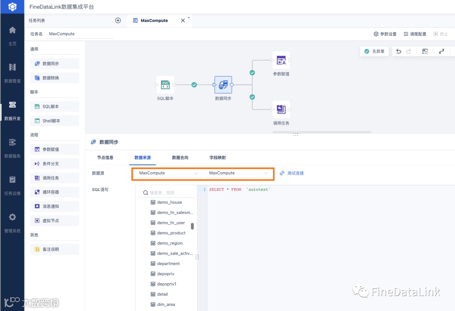Click the panel splitter handle above 数据同步 panel
Screen dimensions: 455x311
295,135
